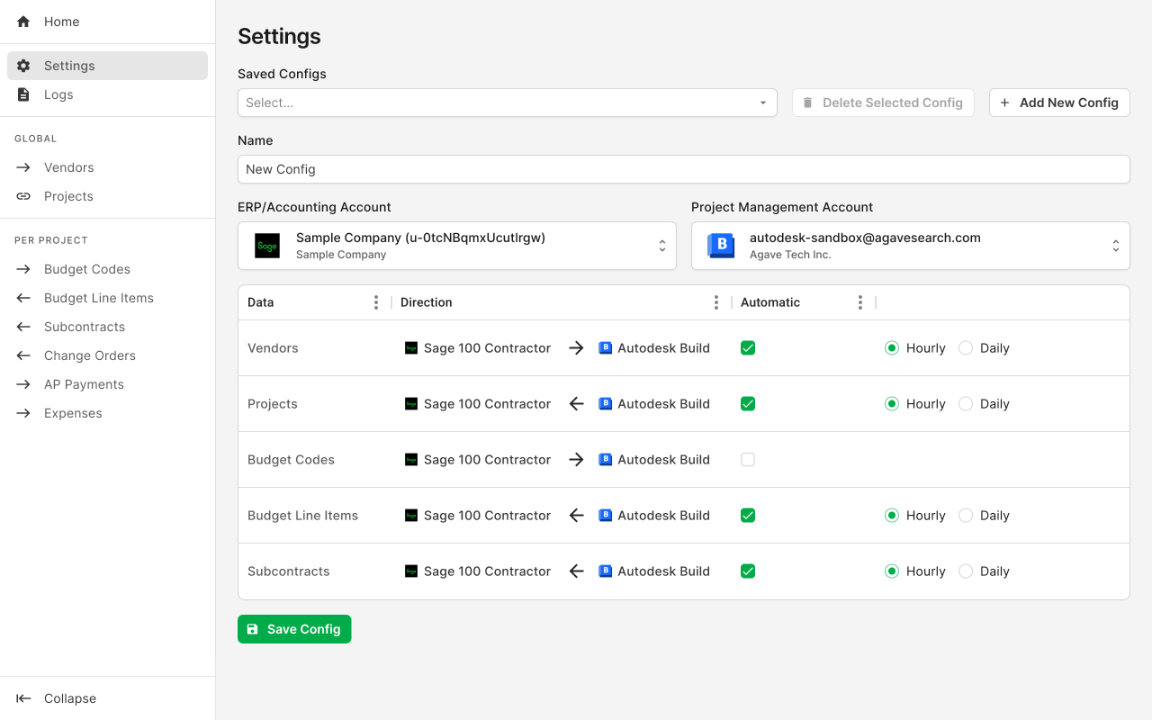1152x720 pixels.
Task: Enable the Automatic checkbox for Budget Codes
Action: (748, 460)
